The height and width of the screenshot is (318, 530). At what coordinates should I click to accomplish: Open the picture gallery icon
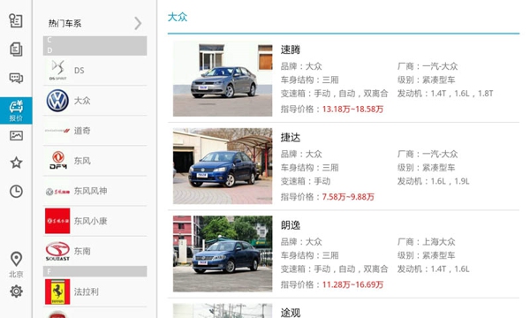[16, 135]
